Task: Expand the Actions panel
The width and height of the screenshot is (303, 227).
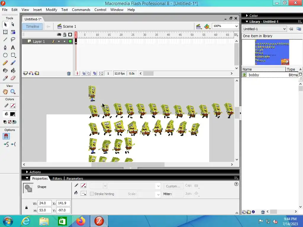Action: pos(27,172)
